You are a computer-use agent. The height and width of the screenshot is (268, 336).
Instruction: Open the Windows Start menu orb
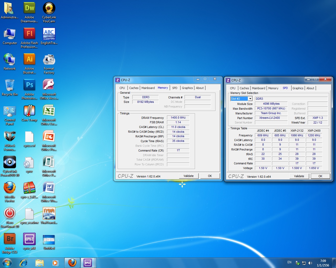(x=7, y=263)
